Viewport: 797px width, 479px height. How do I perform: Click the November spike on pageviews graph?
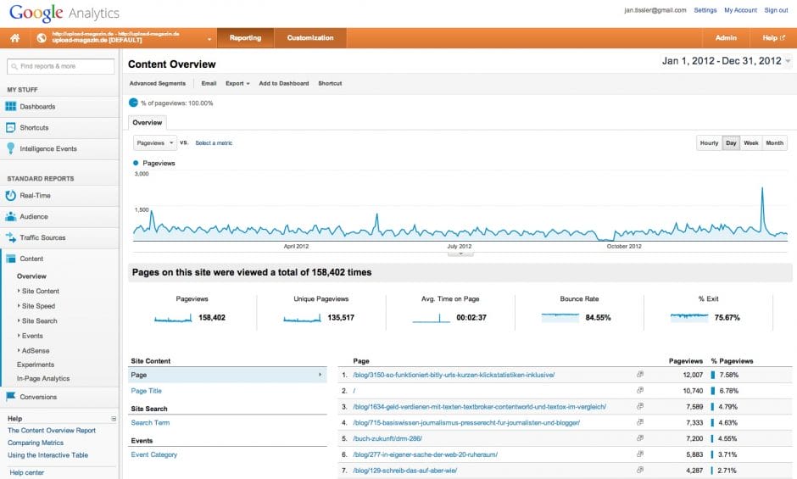coord(762,189)
